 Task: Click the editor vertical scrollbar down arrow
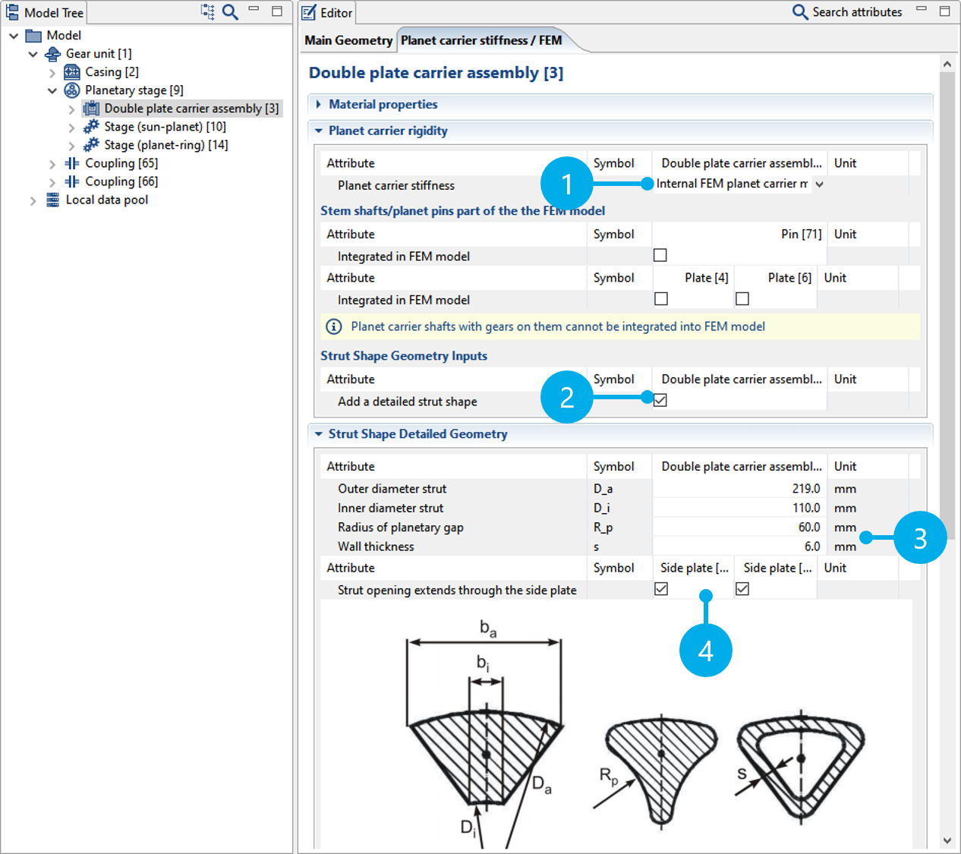pyautogui.click(x=947, y=840)
